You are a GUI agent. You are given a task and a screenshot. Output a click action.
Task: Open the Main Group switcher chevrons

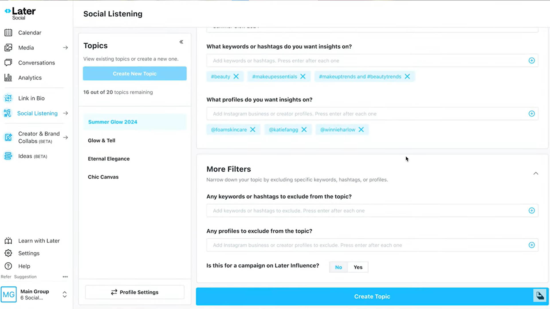coord(65,294)
